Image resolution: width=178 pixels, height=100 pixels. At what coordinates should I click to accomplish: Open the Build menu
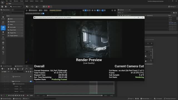27,1
